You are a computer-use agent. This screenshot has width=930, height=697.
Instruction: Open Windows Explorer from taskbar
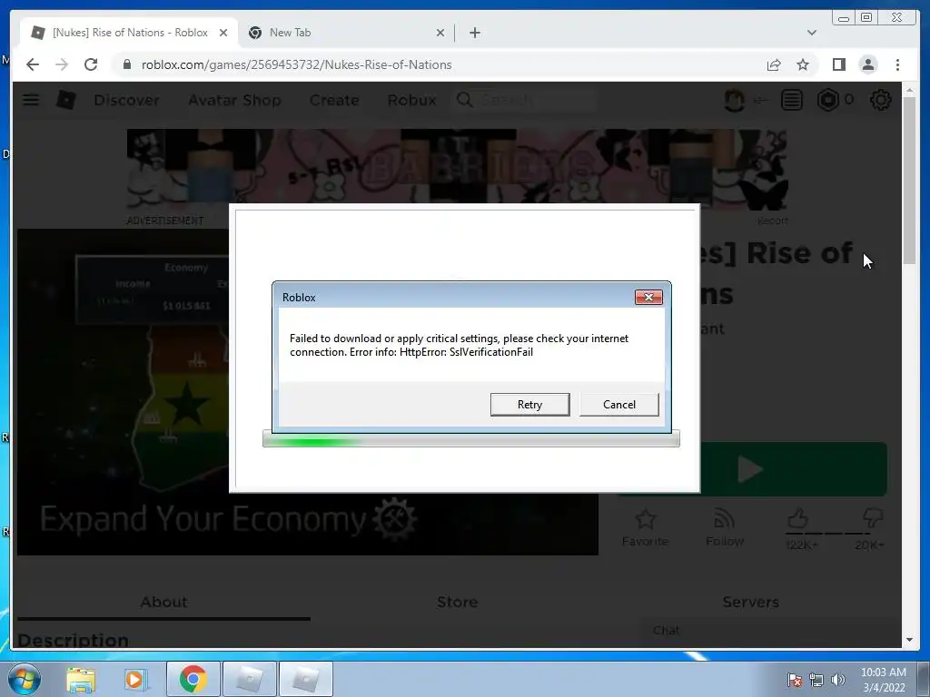(81, 679)
